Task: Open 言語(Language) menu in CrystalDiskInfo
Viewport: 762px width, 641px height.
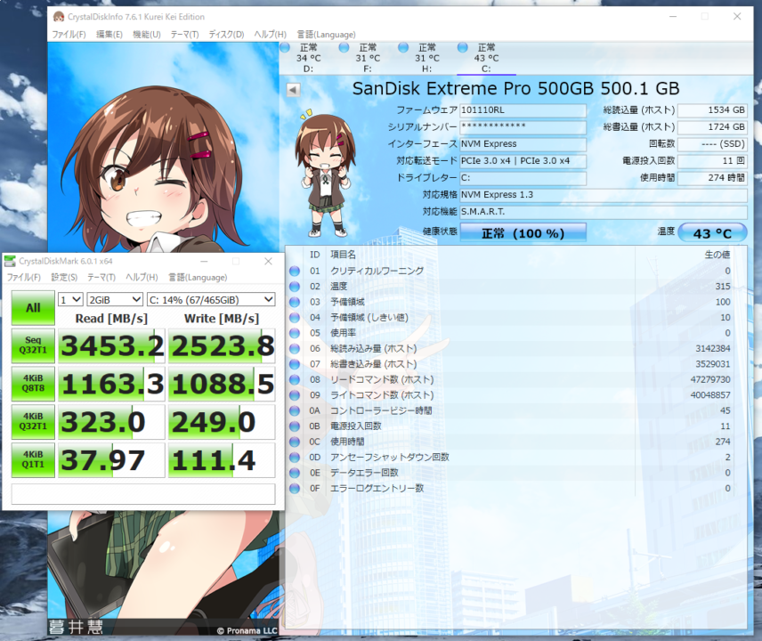Action: click(x=326, y=35)
